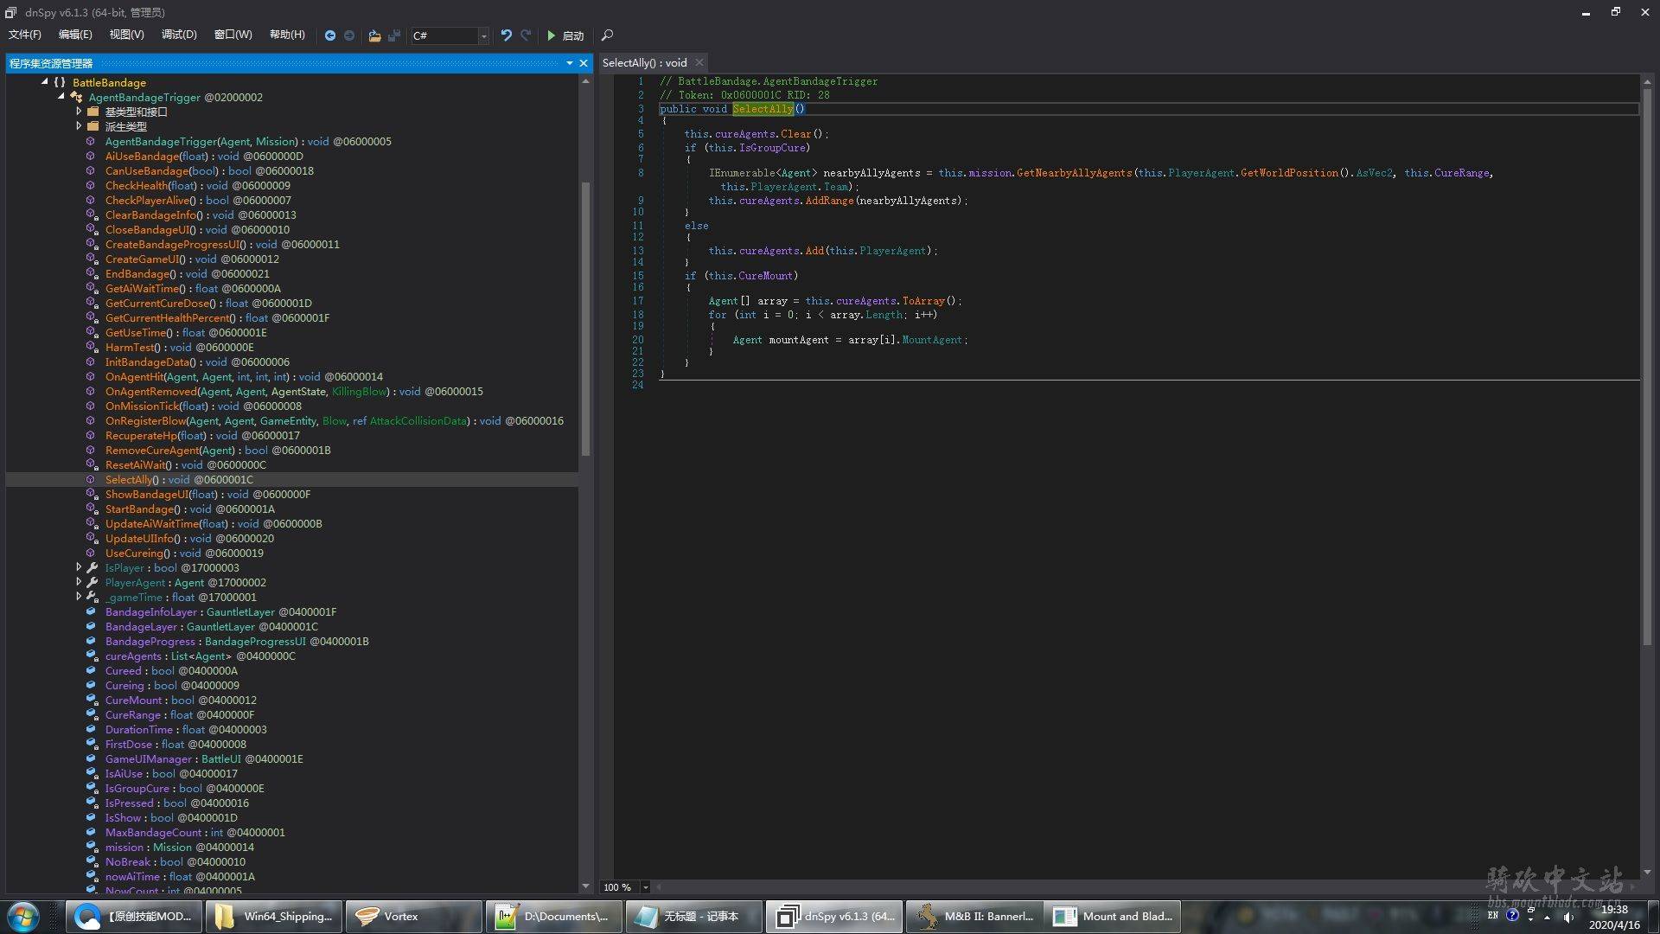Image resolution: width=1660 pixels, height=934 pixels.
Task: Click the help icon in the system tray
Action: coord(1511,915)
